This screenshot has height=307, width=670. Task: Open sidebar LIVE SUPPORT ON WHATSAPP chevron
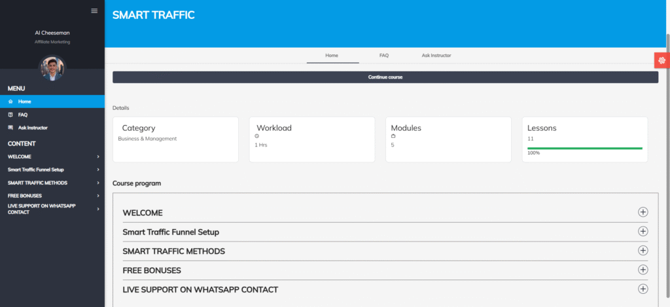tap(98, 209)
